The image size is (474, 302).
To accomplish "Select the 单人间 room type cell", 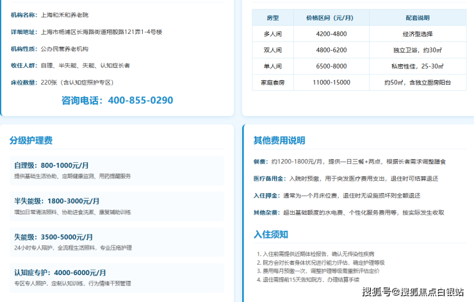I will pos(273,66).
